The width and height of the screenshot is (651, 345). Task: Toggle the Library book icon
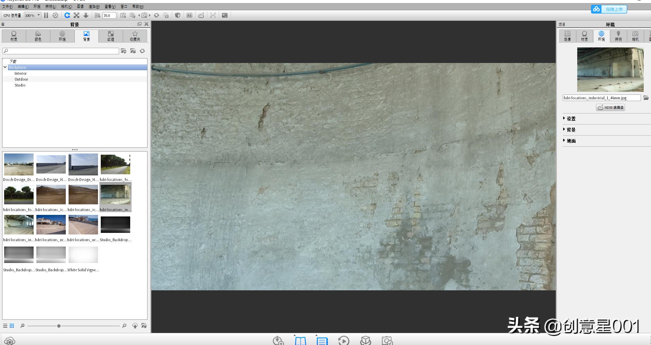click(x=300, y=341)
